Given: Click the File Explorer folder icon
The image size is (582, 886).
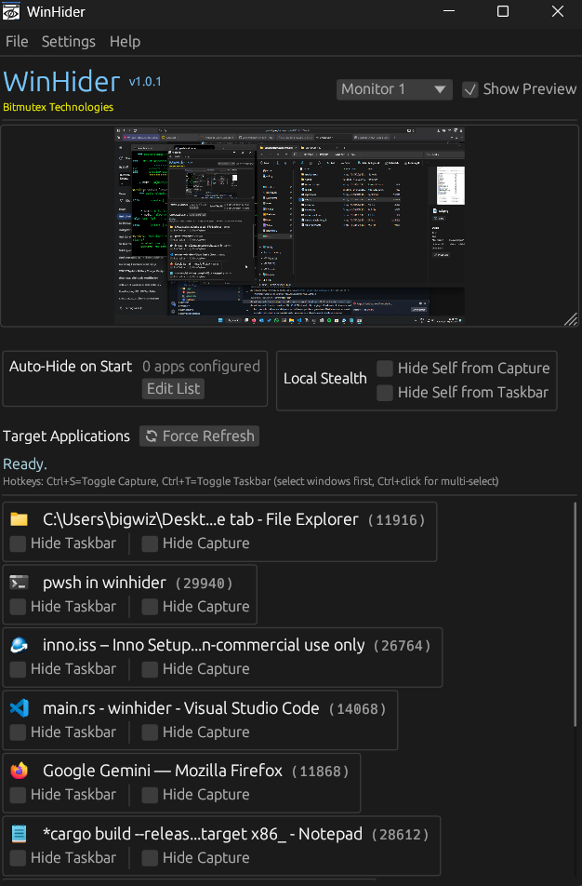Looking at the screenshot, I should point(20,519).
